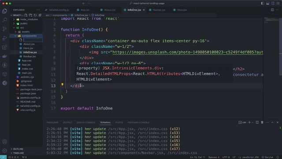Open the POSTMAN CONSOLE panel tab
282x159 pixels.
point(138,122)
